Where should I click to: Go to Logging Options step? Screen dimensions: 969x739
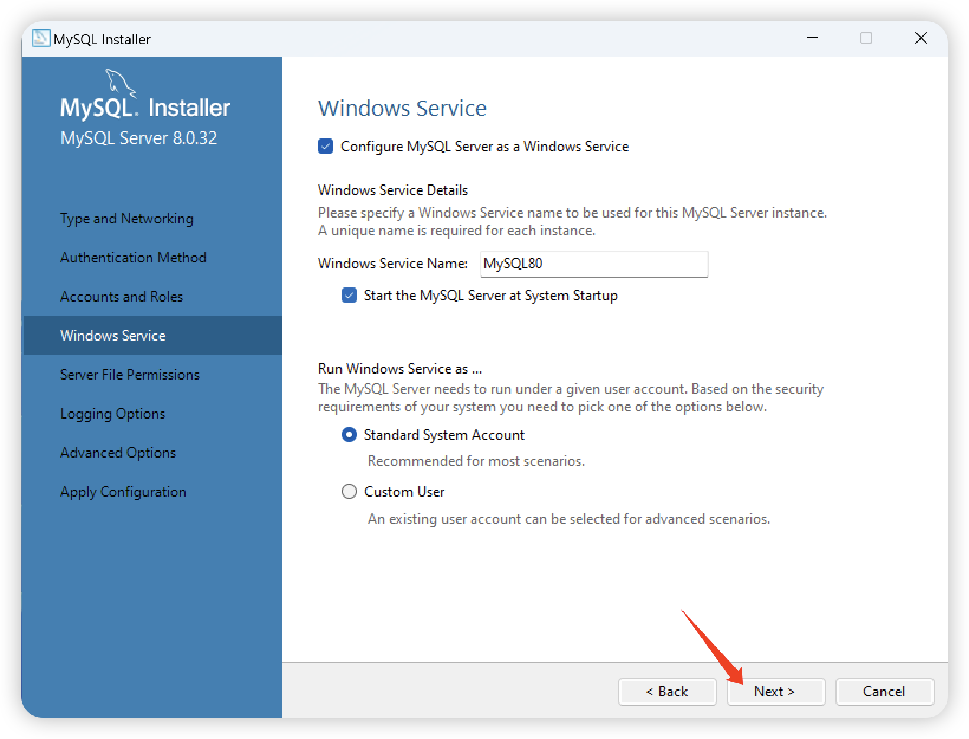113,414
